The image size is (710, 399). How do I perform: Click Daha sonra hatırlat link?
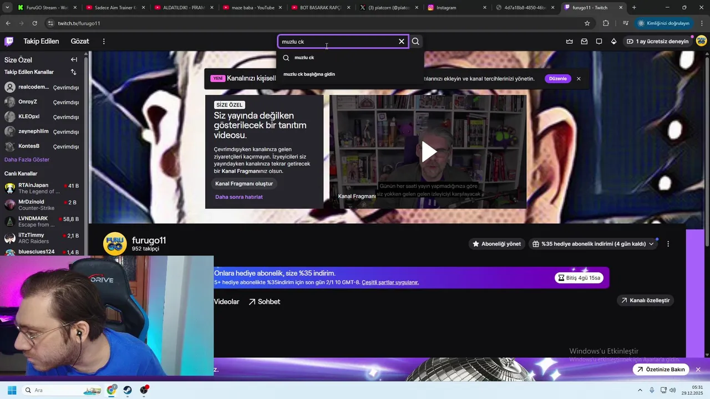pos(239,197)
